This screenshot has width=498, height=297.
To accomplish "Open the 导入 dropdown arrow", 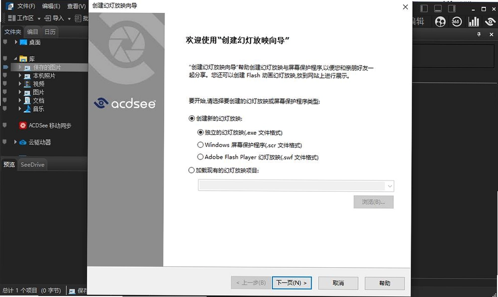I will tap(69, 19).
